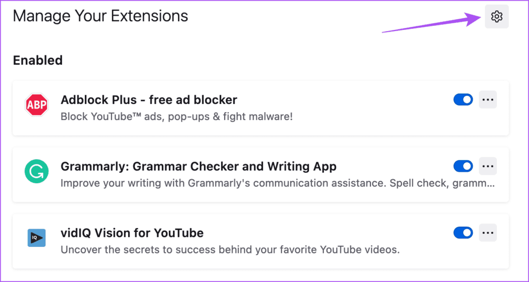Click Grammarly's truncated description text
Image resolution: width=529 pixels, height=282 pixels.
pos(278,183)
